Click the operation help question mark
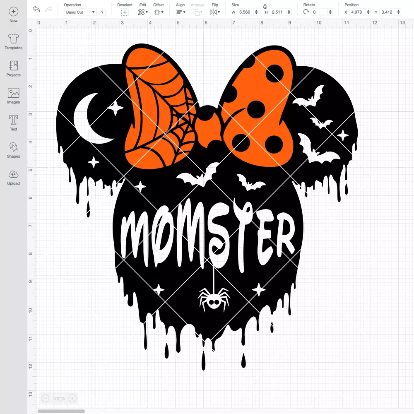Image resolution: width=414 pixels, height=414 pixels. (x=102, y=12)
